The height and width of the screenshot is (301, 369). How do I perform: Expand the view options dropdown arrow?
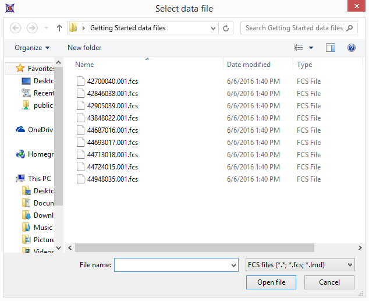[311, 48]
